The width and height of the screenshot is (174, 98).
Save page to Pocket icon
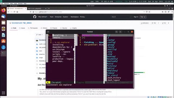(147, 12)
